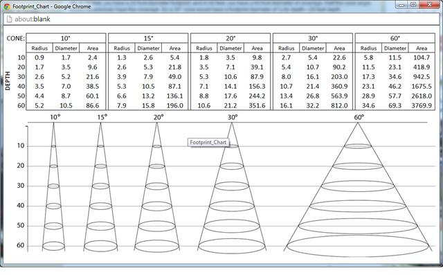The height and width of the screenshot is (275, 443).
Task: Click the area value 942.5
Action: (x=422, y=77)
